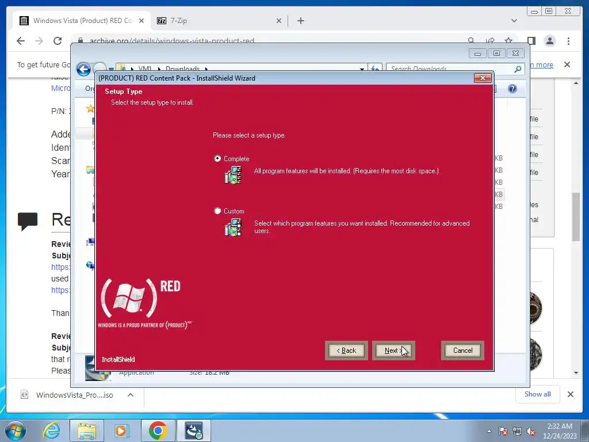This screenshot has height=442, width=589.
Task: Click the browser page vertical scrollbar
Action: 576,216
